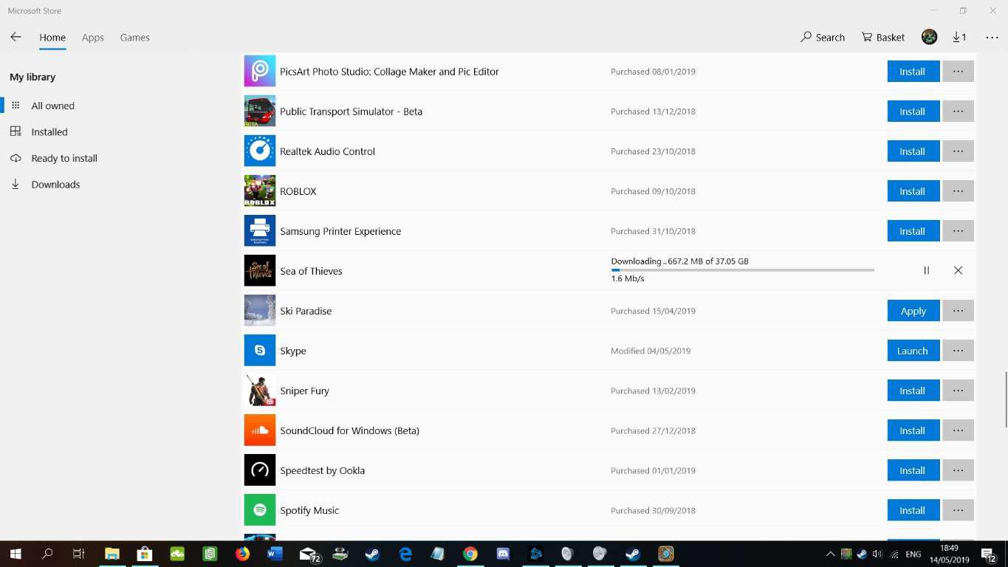
Task: Open more options for Sniper Fury
Action: pos(958,390)
